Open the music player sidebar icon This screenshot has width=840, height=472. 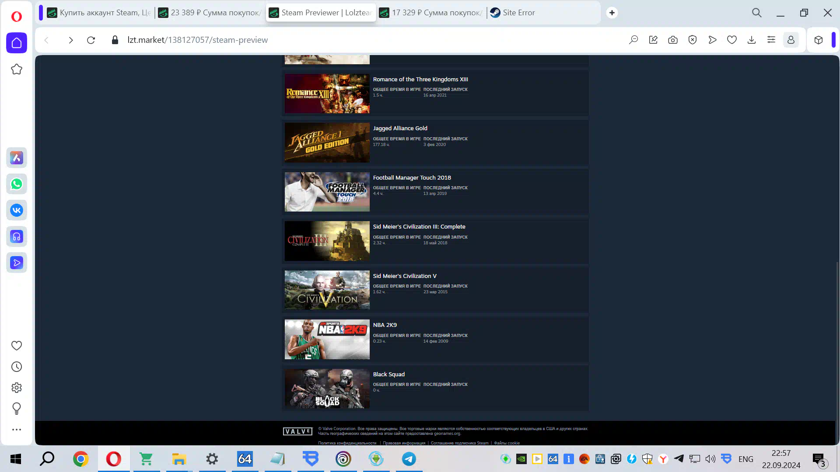[17, 236]
